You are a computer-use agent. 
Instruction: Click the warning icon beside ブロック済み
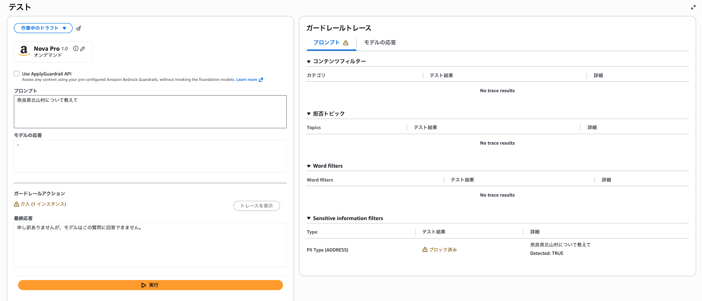[425, 249]
